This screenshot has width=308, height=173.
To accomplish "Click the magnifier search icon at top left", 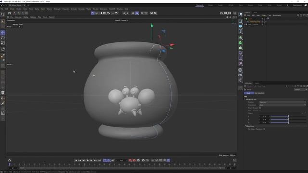I will 3,15.
